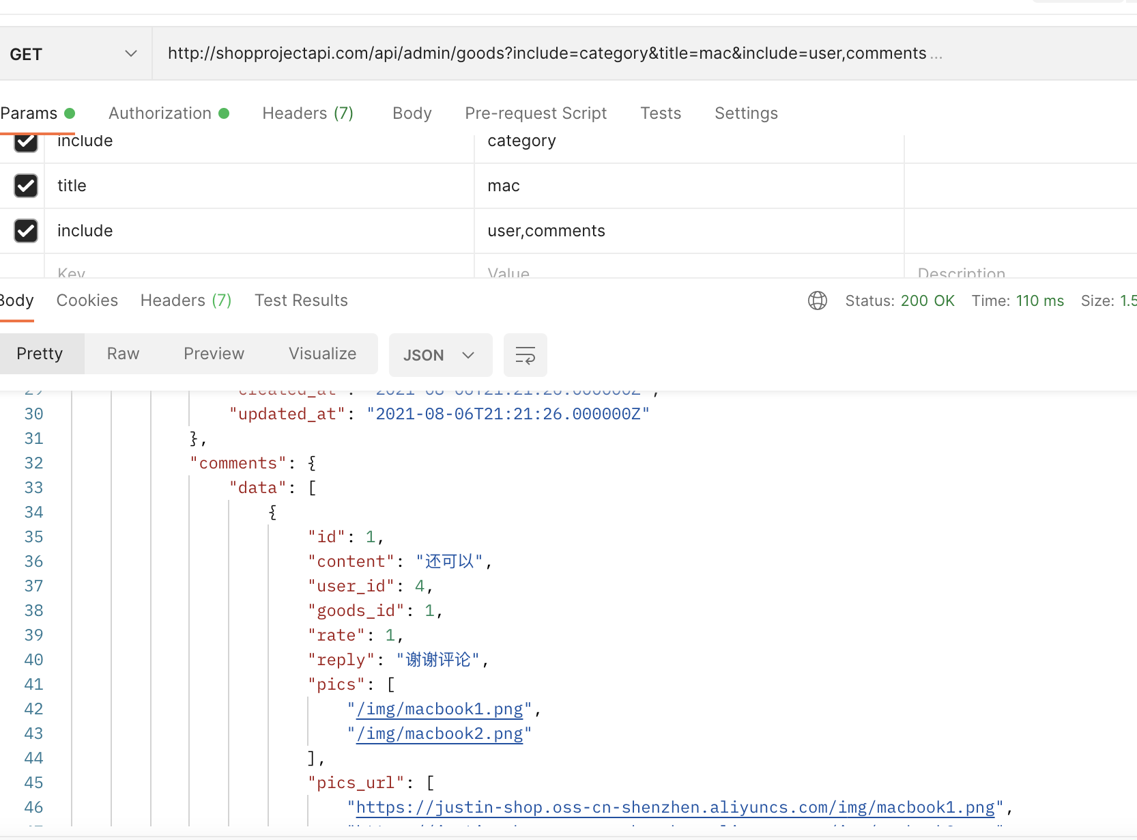Select the Visualize view button
Screen dimensions: 1137x840
(322, 354)
